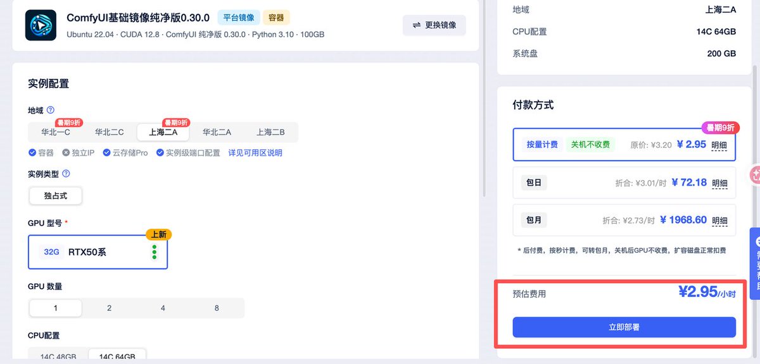
Task: Click the 容器 tag beside the image title
Action: click(x=276, y=18)
